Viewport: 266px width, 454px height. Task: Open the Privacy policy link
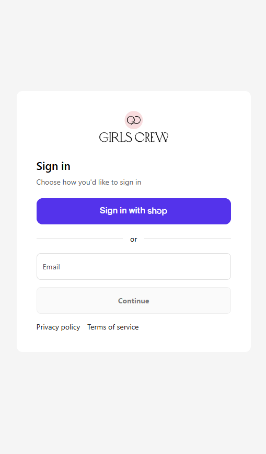tap(58, 327)
